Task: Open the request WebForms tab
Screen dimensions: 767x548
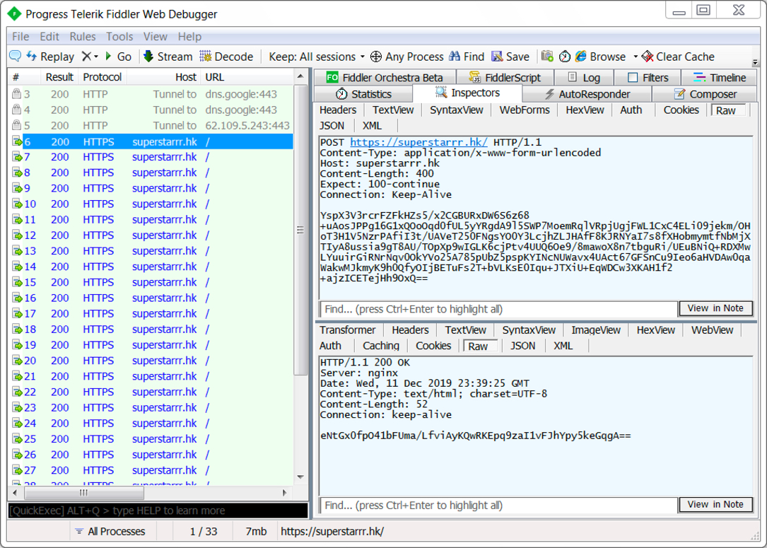Action: click(x=525, y=110)
